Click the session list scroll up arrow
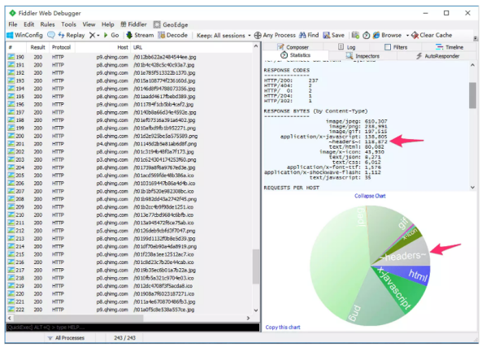This screenshot has width=482, height=347. pyautogui.click(x=256, y=46)
